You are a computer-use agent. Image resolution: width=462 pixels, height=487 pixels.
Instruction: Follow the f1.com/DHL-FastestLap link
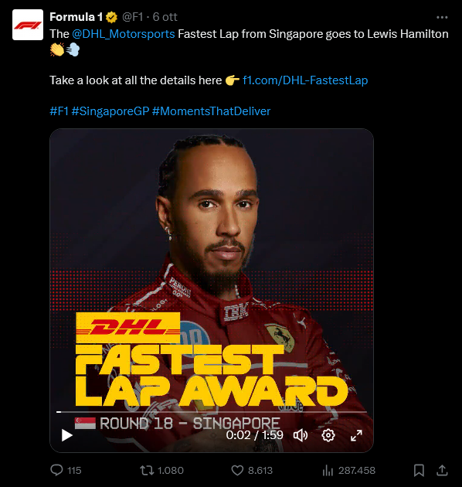pos(305,80)
